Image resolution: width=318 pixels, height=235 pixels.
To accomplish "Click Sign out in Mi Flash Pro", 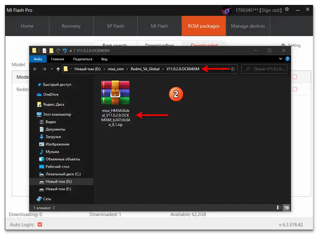I will click(270, 10).
